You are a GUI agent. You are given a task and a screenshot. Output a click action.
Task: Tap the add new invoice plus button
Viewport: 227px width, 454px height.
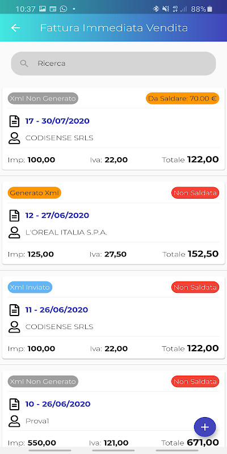(205, 427)
